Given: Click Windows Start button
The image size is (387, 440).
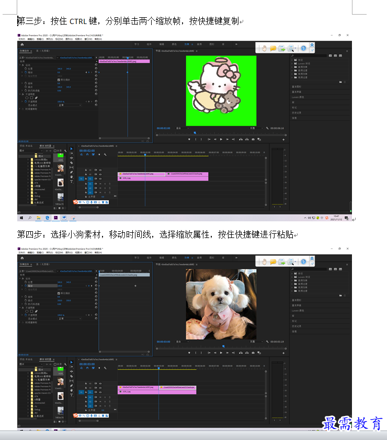Looking at the screenshot, I should coord(21,218).
